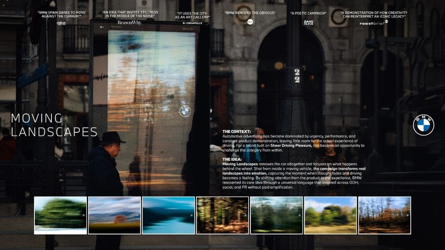This screenshot has height=250, width=445.
Task: Click the quote about reinterpreting an iconic legacy
Action: point(374,14)
